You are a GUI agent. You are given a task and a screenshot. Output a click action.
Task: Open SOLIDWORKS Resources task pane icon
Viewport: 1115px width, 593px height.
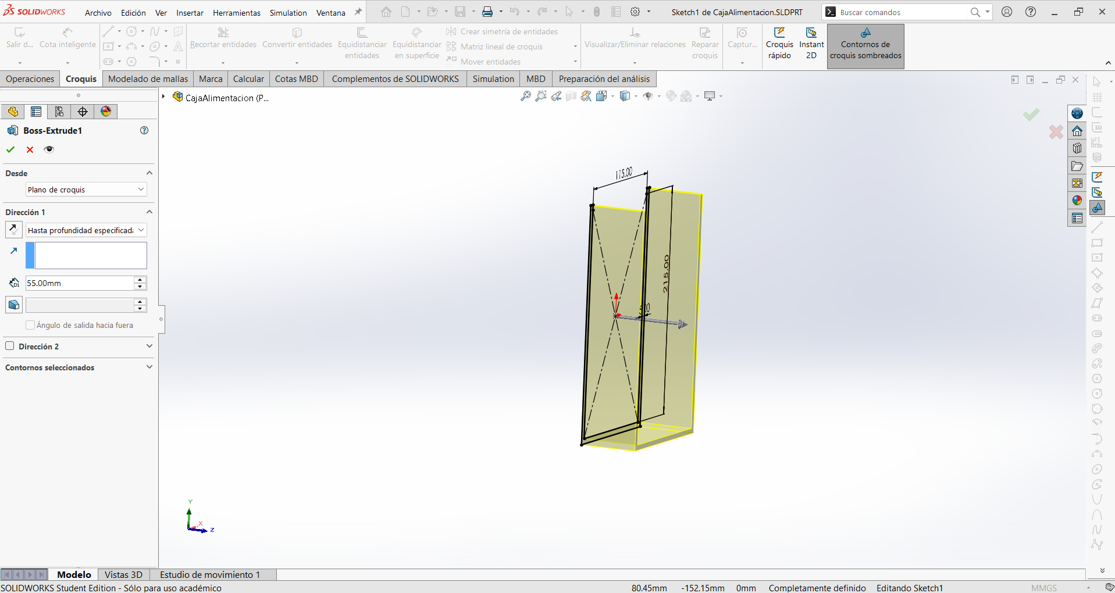1077,113
